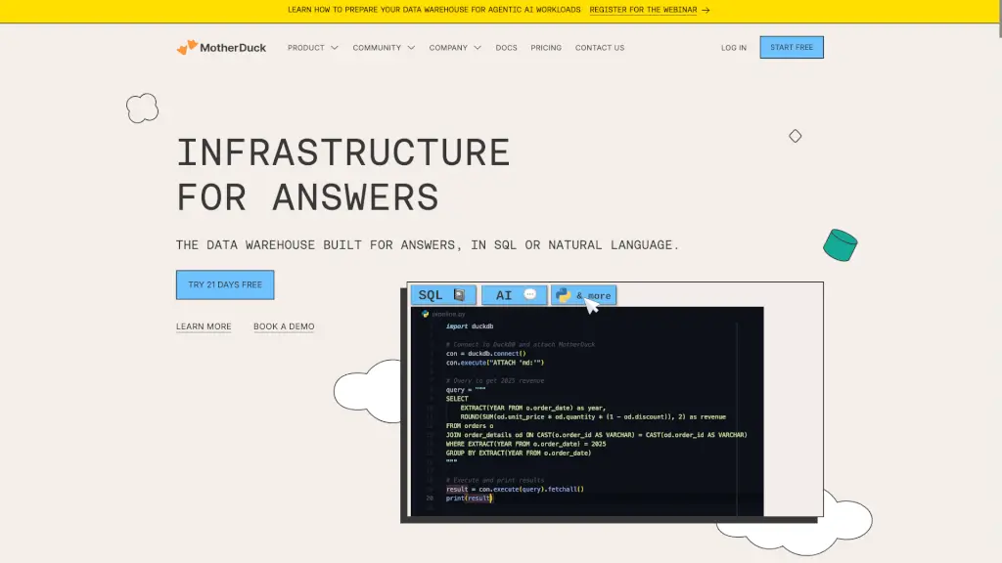Click the green cylinder decoration
Screen dimensions: 1002x563
[840, 244]
